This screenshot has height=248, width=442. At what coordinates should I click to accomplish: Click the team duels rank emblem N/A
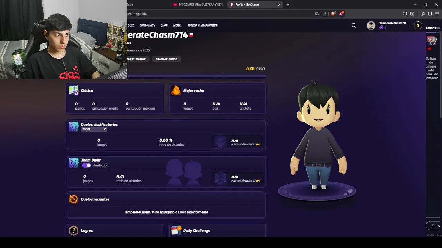point(220,178)
